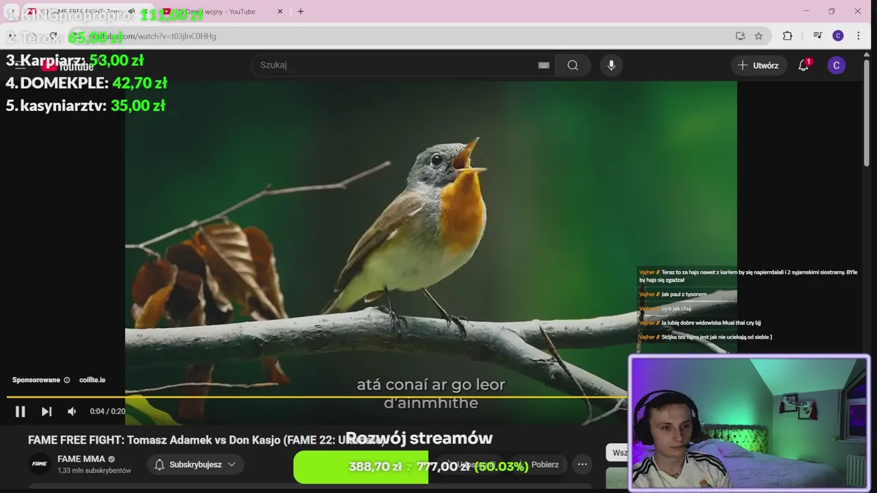Screen dimensions: 877x493
Task: Minimize the Chrome window
Action: [806, 12]
